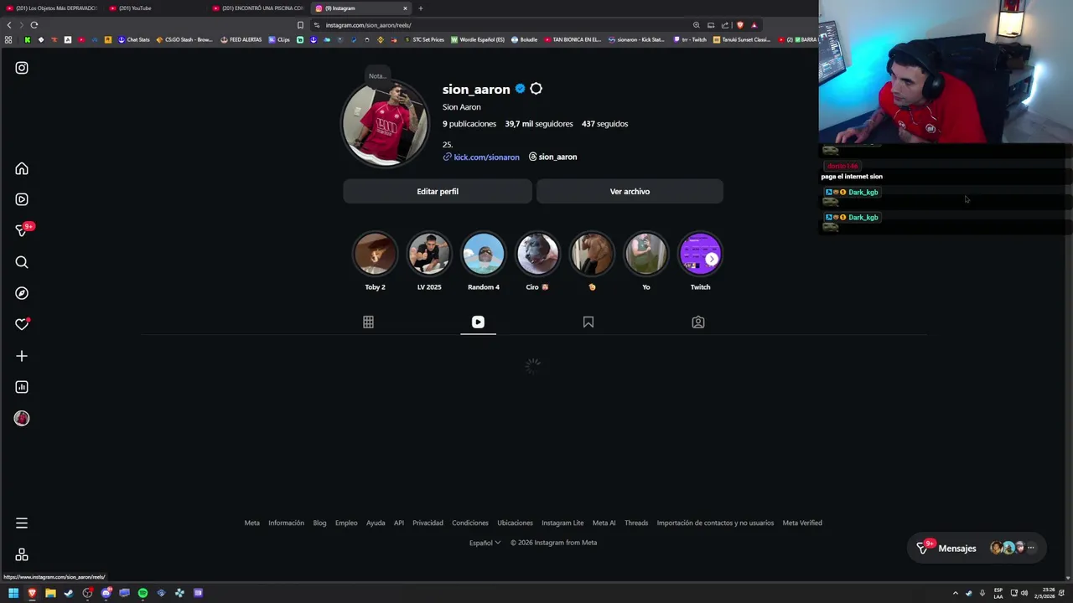Switch to Los Objetos Más DEPRAVADOS tab
Viewport: 1073px width, 603px height.
53,8
